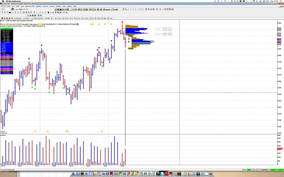
Task: Open Spotlight search in the menu bar
Action: (x=280, y=1)
